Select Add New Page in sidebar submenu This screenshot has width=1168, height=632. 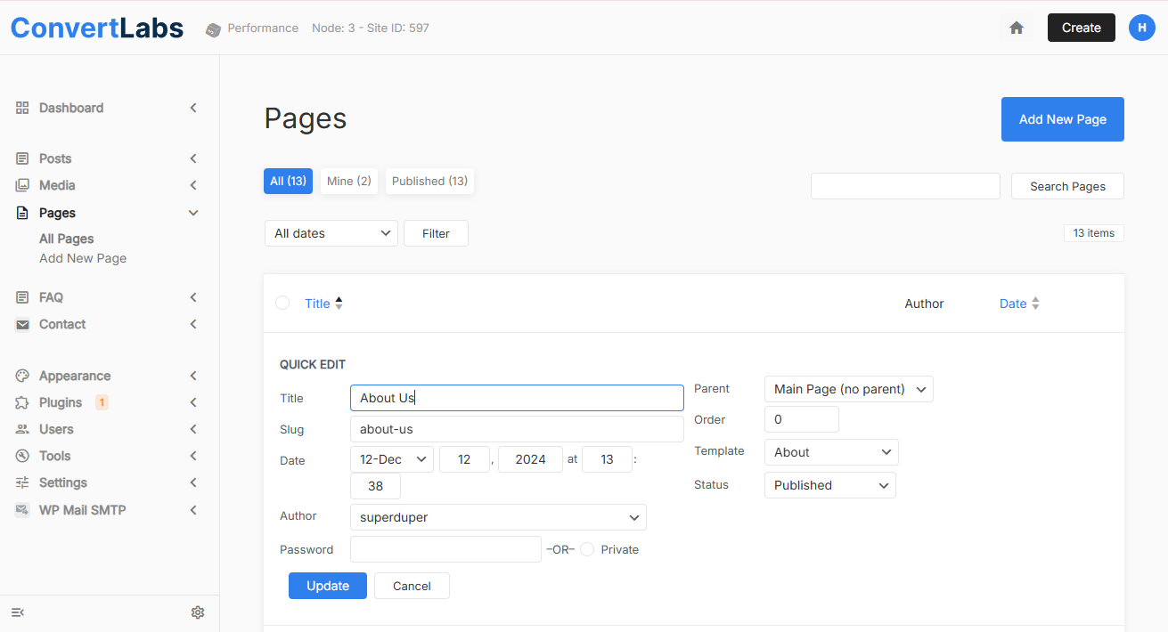(83, 258)
